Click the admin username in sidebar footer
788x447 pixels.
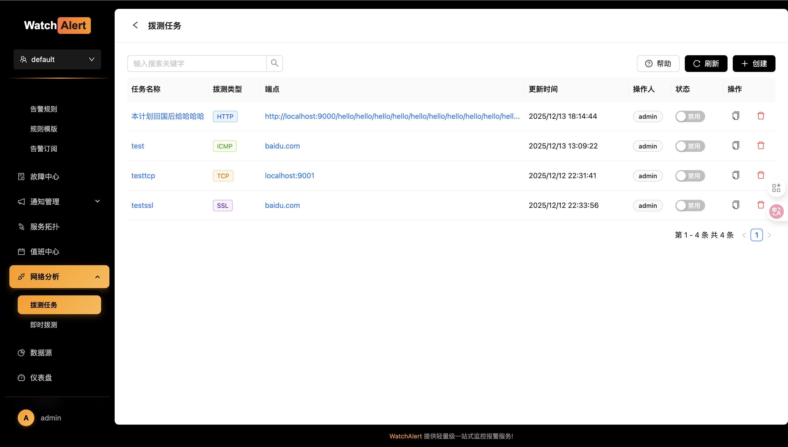[x=51, y=418]
